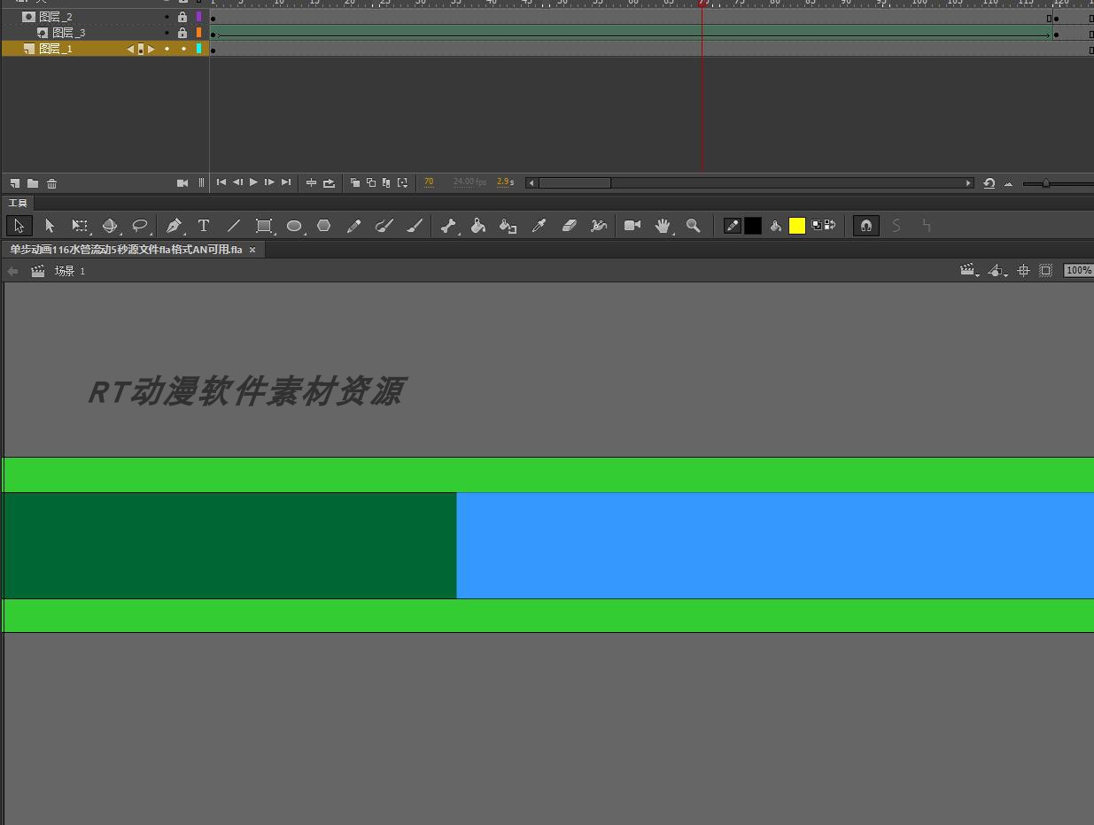Play the timeline animation

pos(253,182)
